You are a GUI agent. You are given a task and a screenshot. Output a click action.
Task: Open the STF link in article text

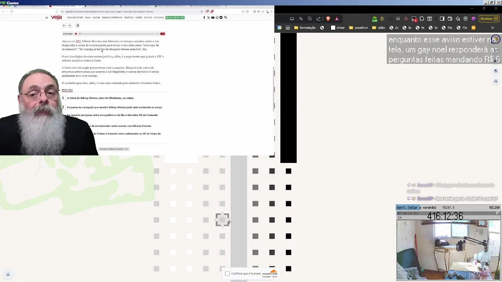tap(78, 41)
